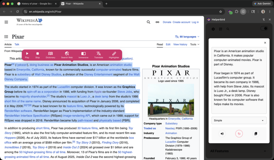Select the Translate tool in popup toolbar

click(98, 55)
